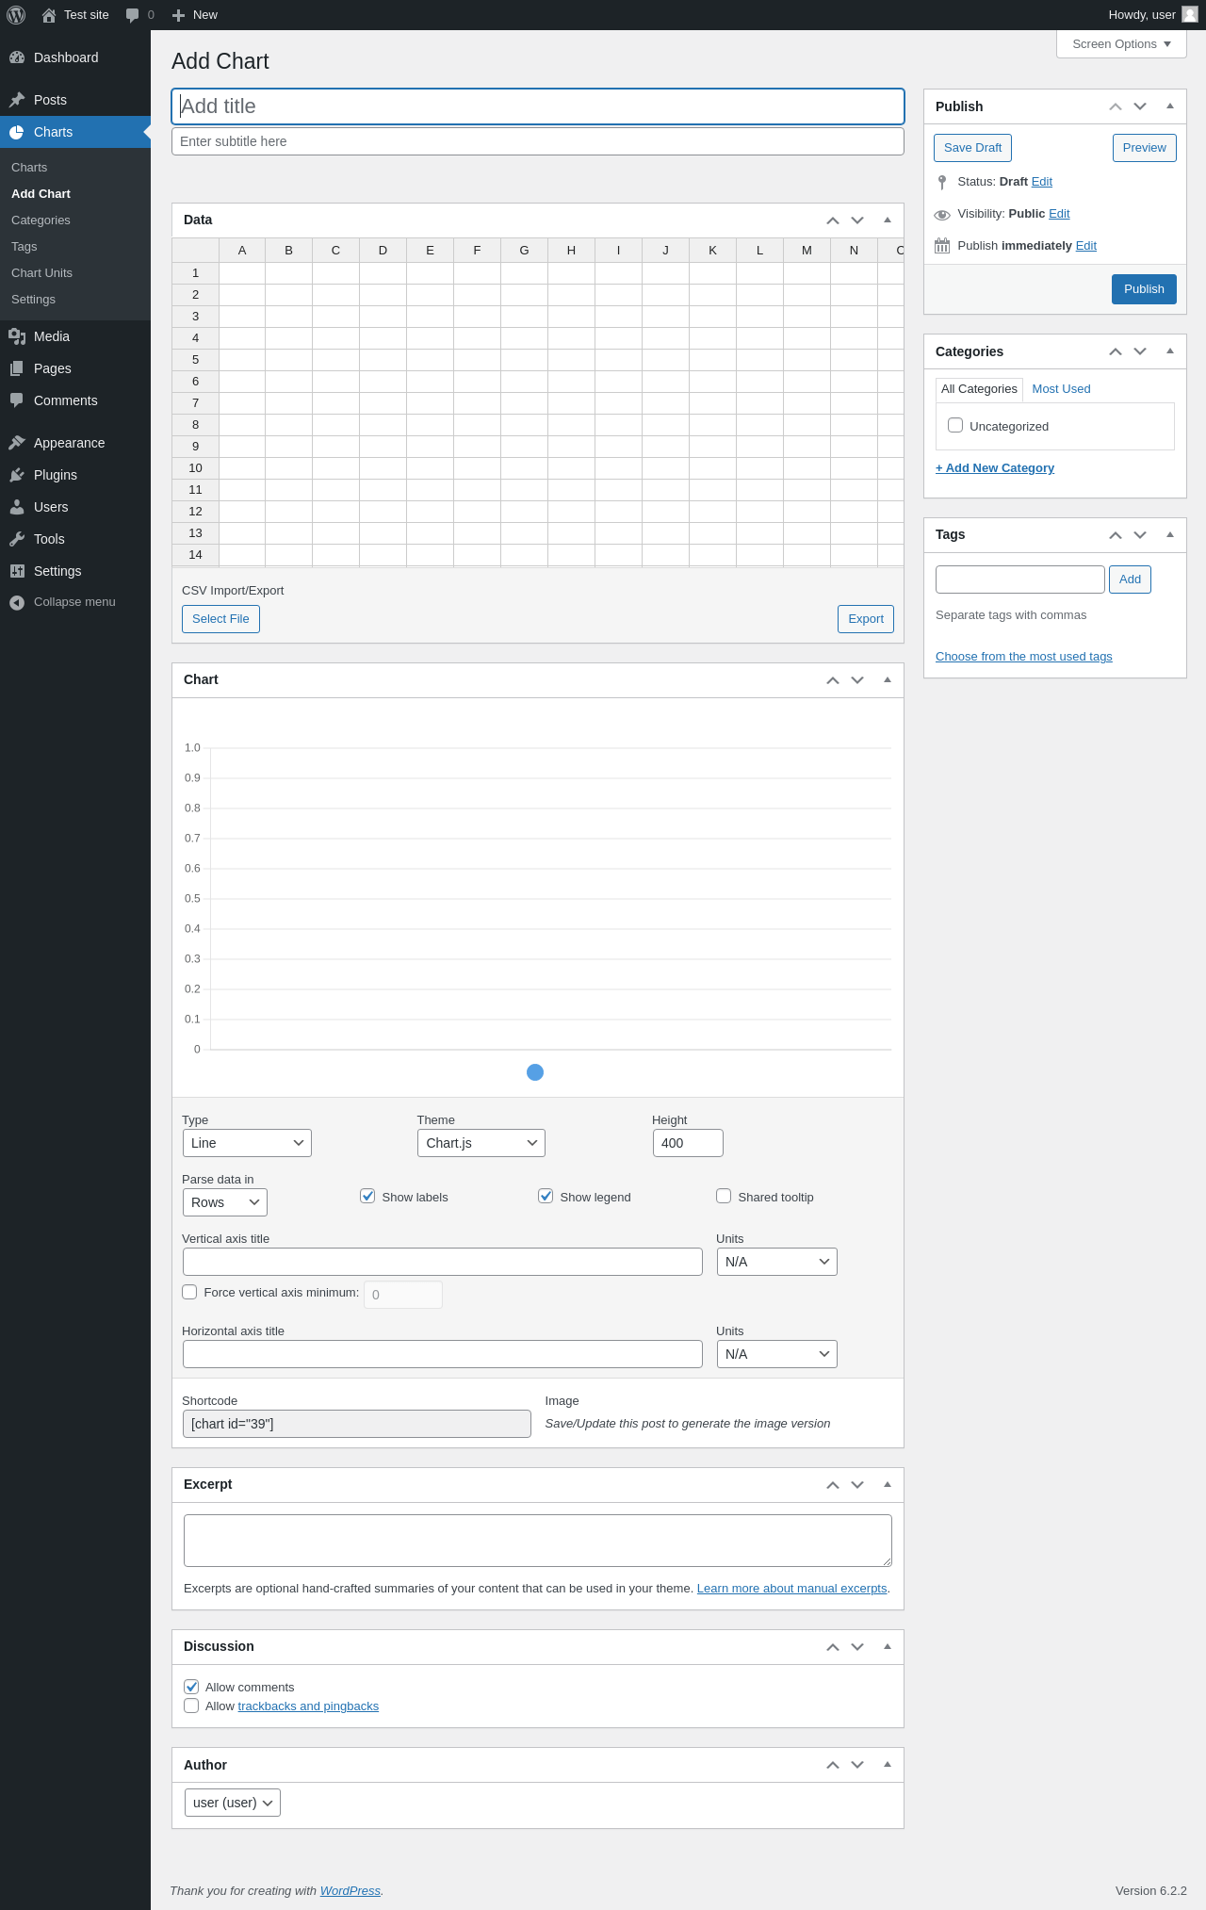Move Data panel down with arrow icon
The image size is (1206, 1910).
[x=857, y=220]
